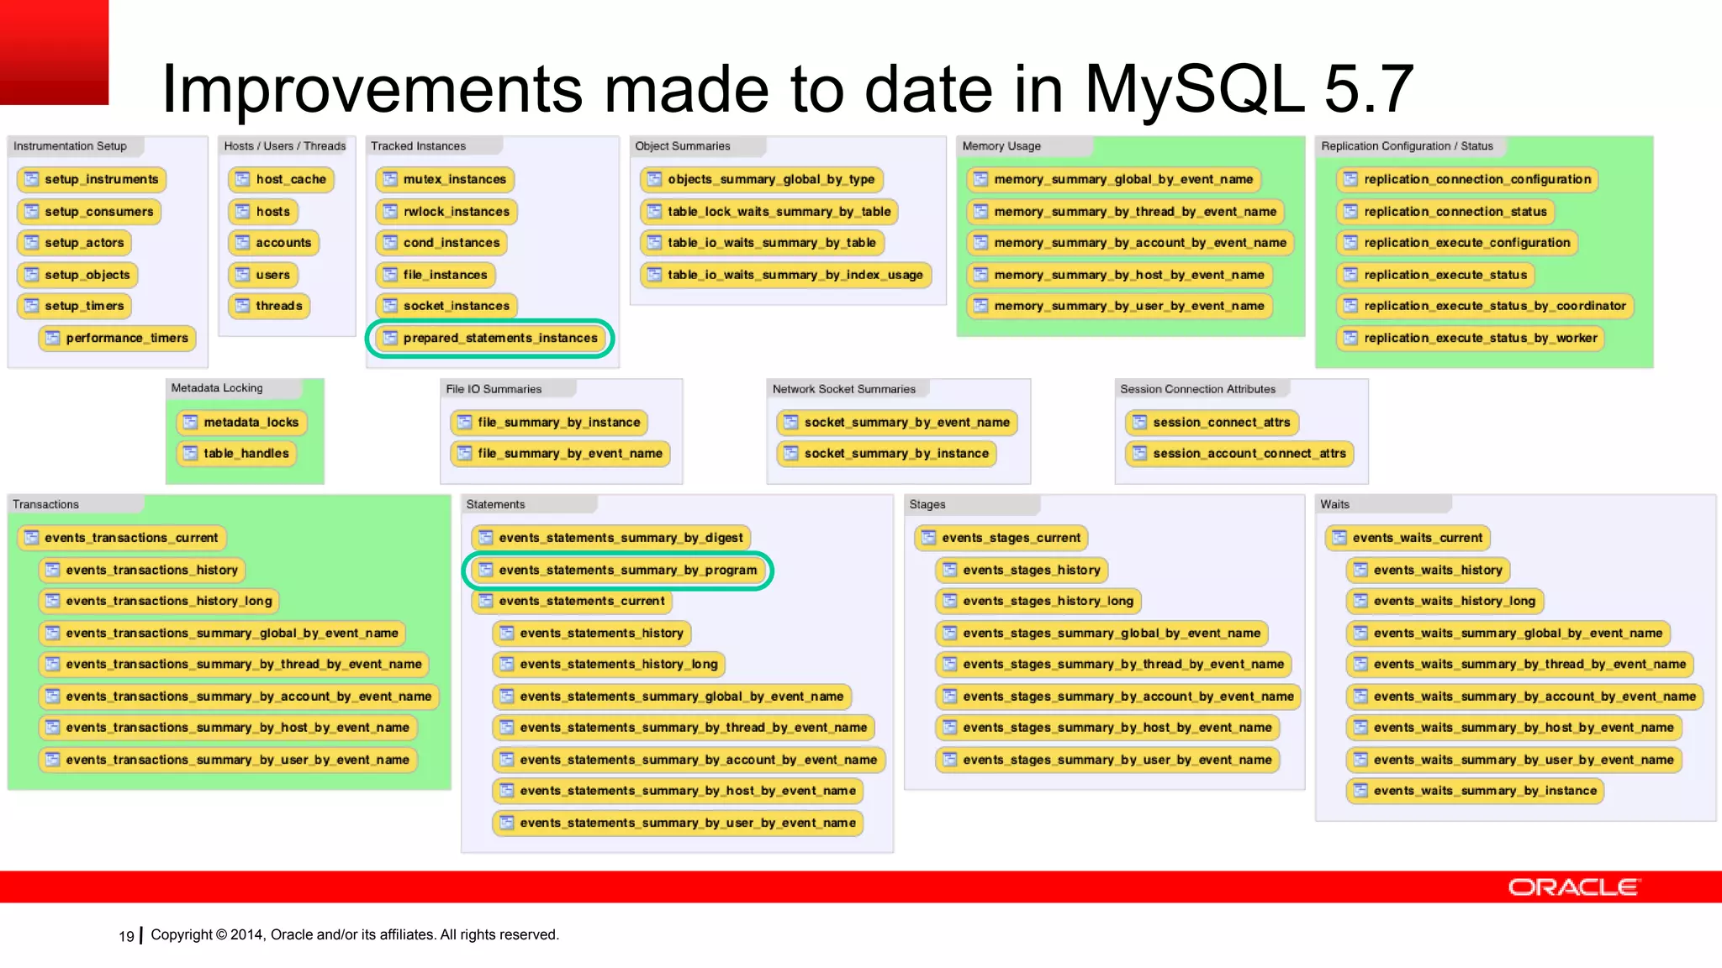Click the icon next to events_transactions_current
The image size is (1722, 968).
32,538
